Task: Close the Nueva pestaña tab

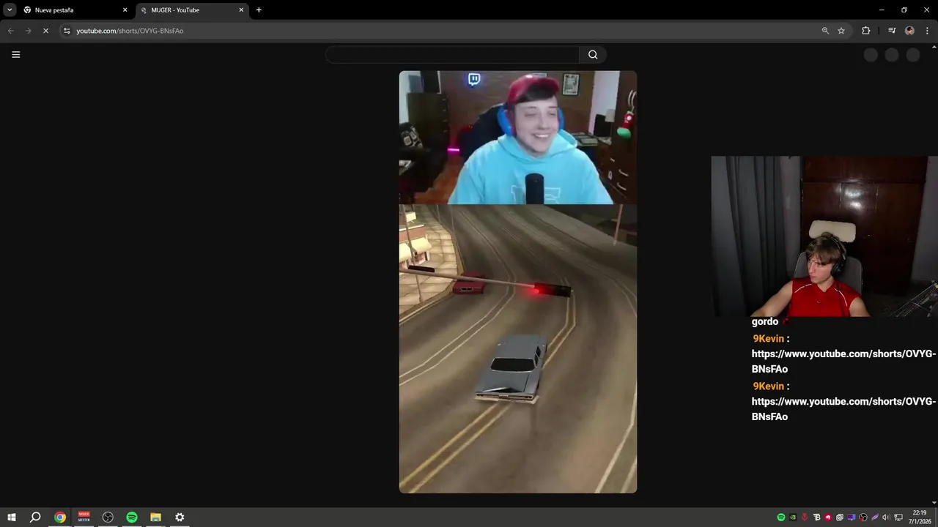Action: point(125,10)
